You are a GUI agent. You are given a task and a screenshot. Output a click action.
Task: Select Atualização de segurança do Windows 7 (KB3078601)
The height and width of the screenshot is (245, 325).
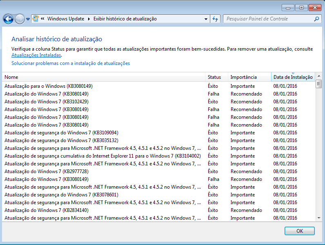(158, 195)
